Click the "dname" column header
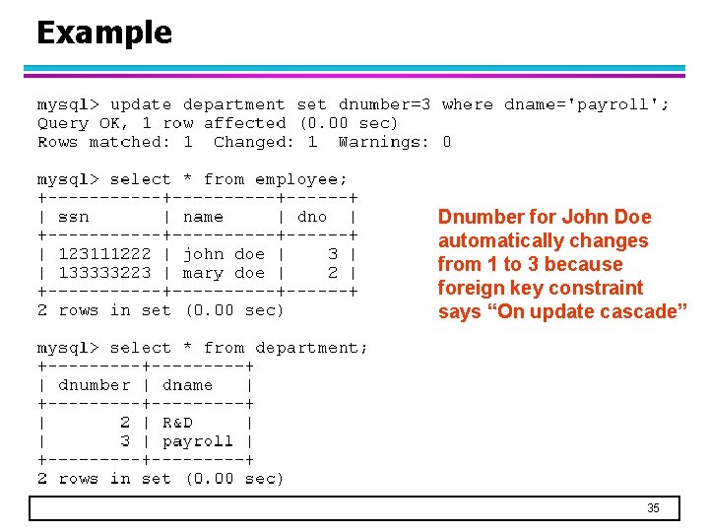This screenshot has height=532, width=709. click(x=188, y=385)
